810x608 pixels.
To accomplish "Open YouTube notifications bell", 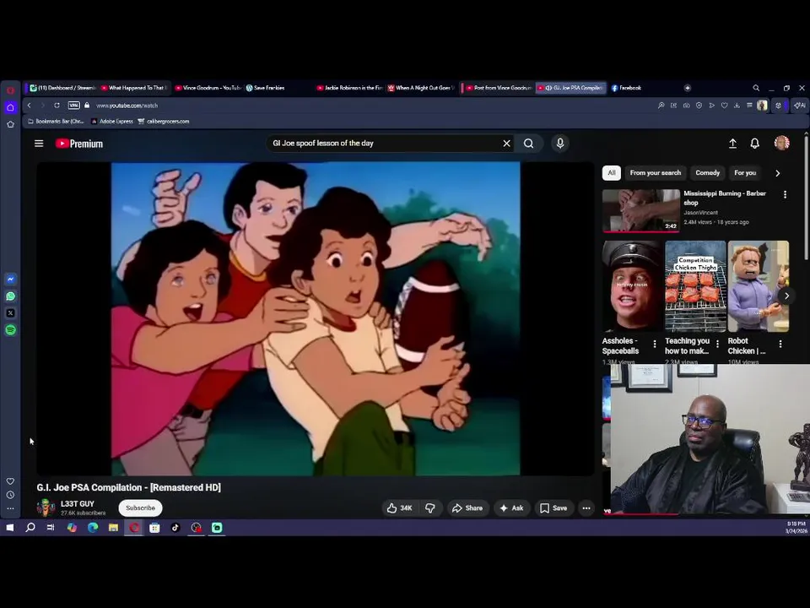I will (754, 144).
